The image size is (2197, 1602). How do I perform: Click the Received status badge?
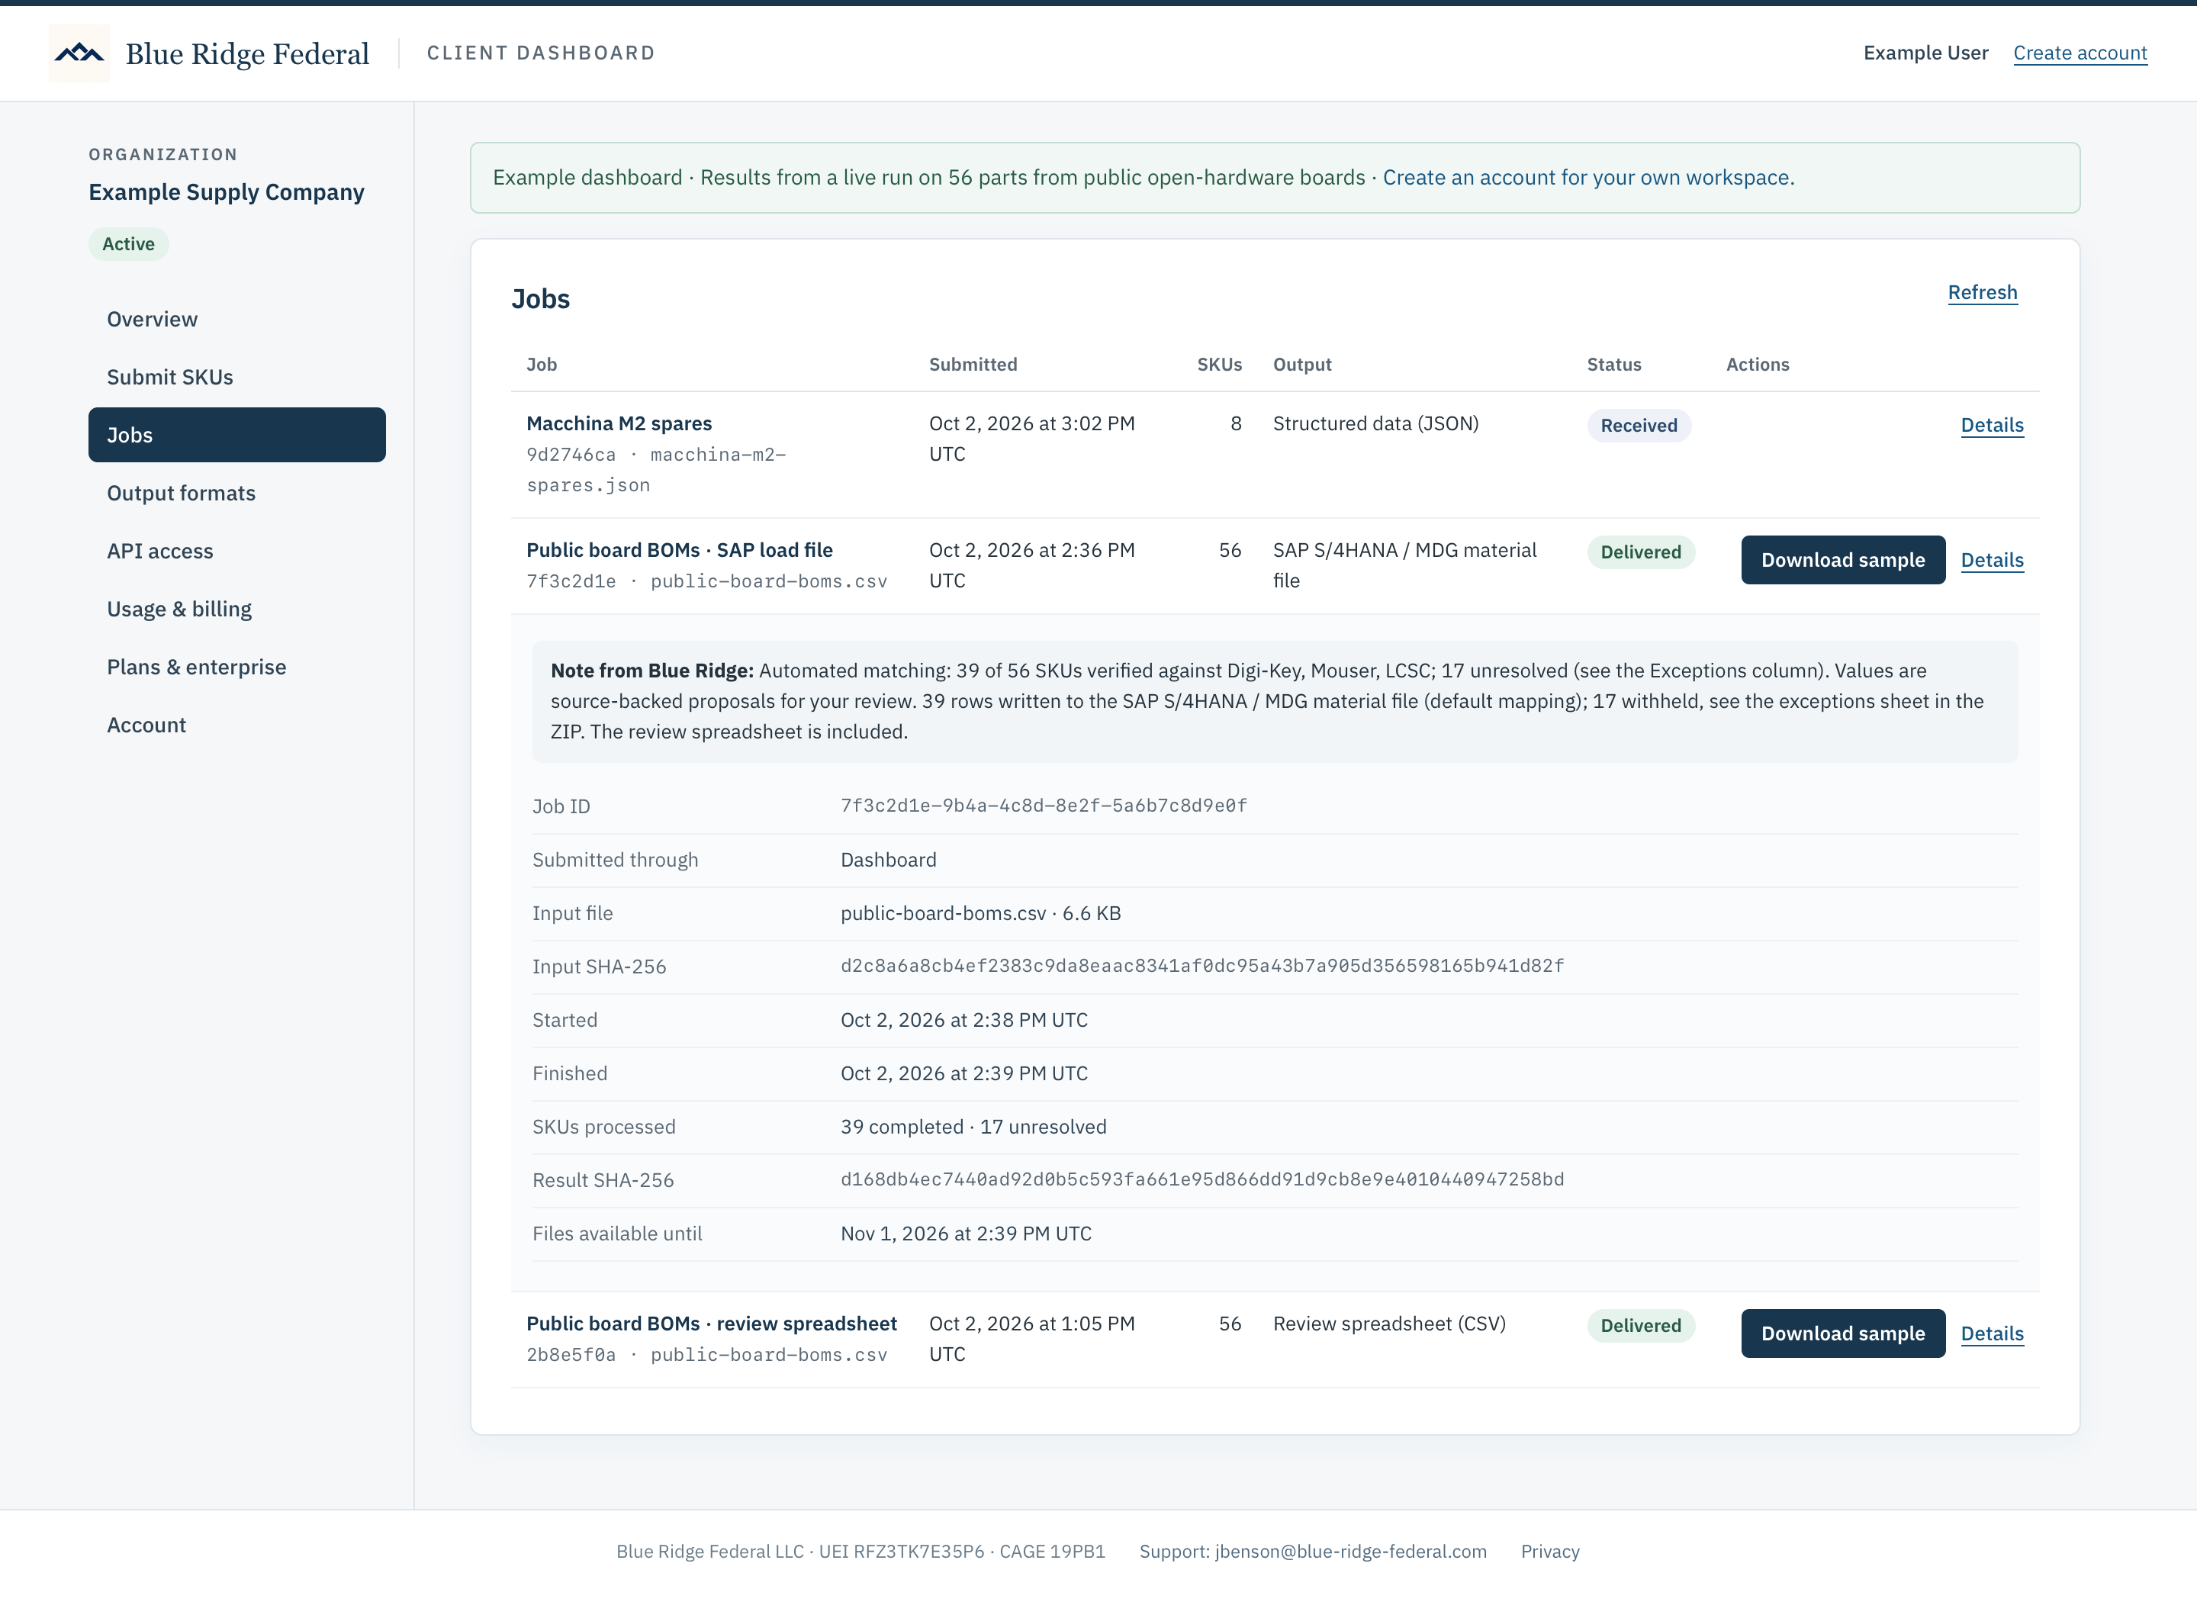pos(1639,426)
